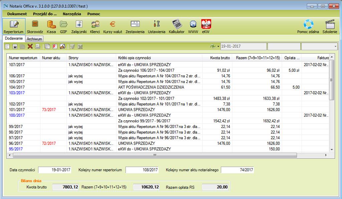Click the table's scroll right arrow

point(326,155)
